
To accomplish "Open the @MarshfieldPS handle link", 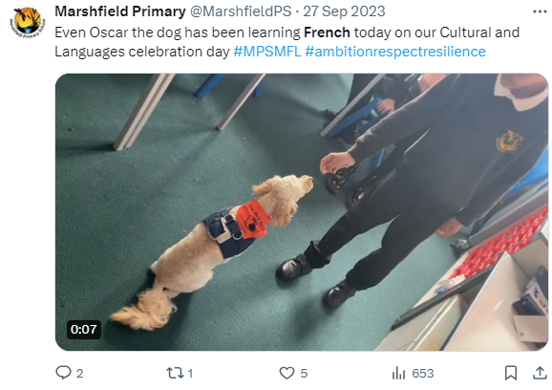I will point(241,11).
